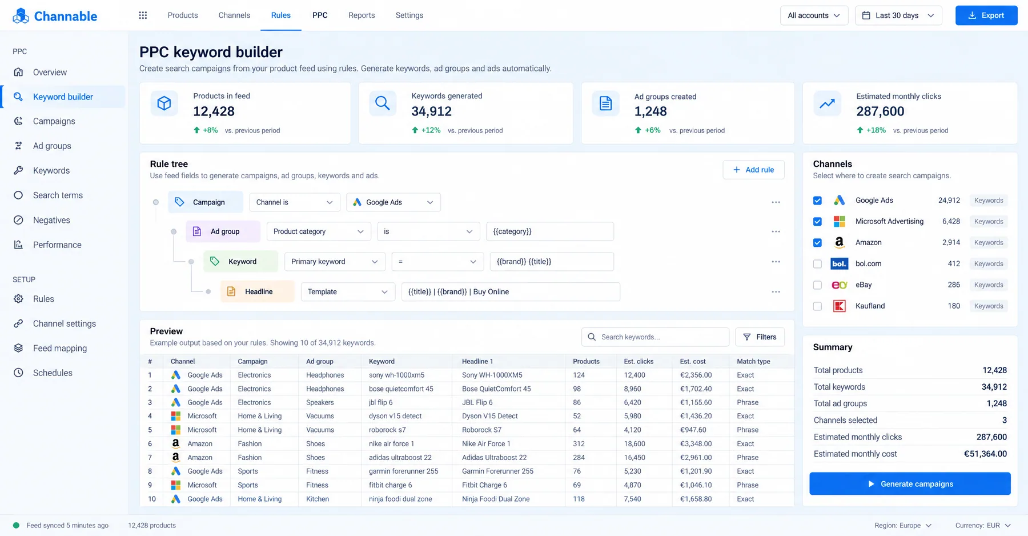Switch to the Channels tab
Image resolution: width=1028 pixels, height=536 pixels.
pyautogui.click(x=234, y=15)
